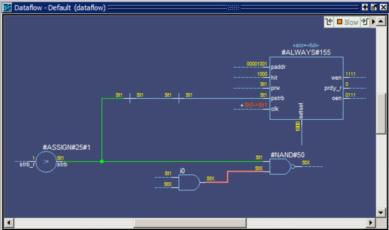
Task: Click the vertical scrollbar thumb
Action: pyautogui.click(x=380, y=115)
